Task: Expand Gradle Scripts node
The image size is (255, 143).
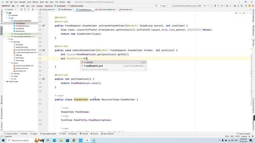Action: [4, 81]
